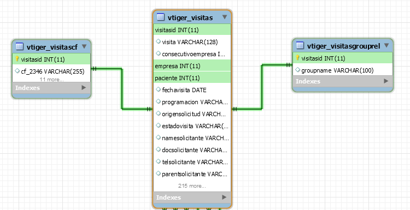Select relationship line to vtiger_visitasgrouprel

(262, 87)
